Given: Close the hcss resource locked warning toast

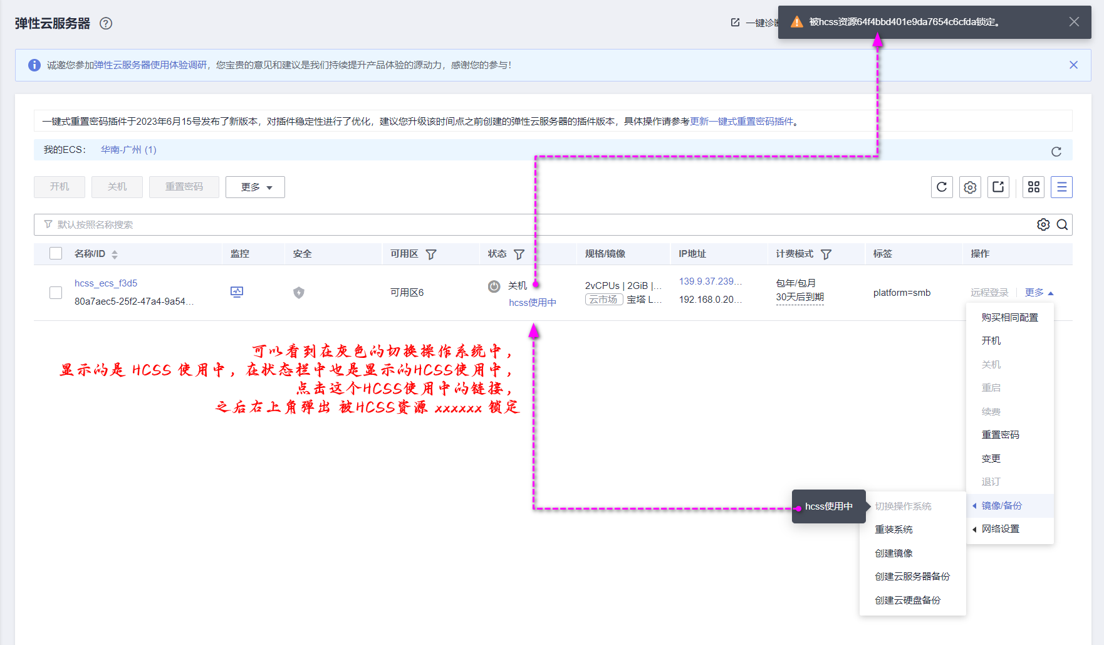Looking at the screenshot, I should 1074,22.
